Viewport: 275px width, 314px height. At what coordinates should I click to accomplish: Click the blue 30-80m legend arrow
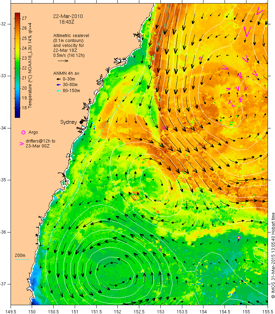(59, 85)
